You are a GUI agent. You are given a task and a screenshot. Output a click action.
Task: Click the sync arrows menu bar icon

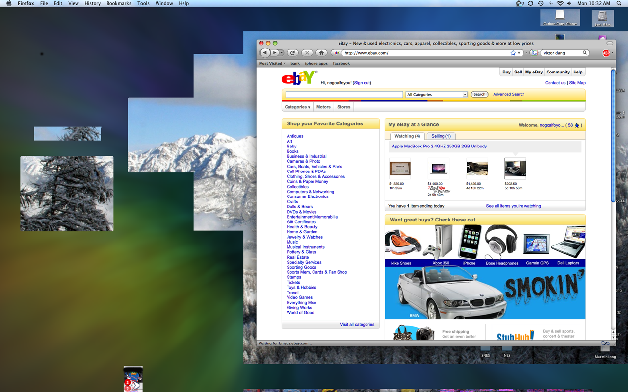[530, 3]
